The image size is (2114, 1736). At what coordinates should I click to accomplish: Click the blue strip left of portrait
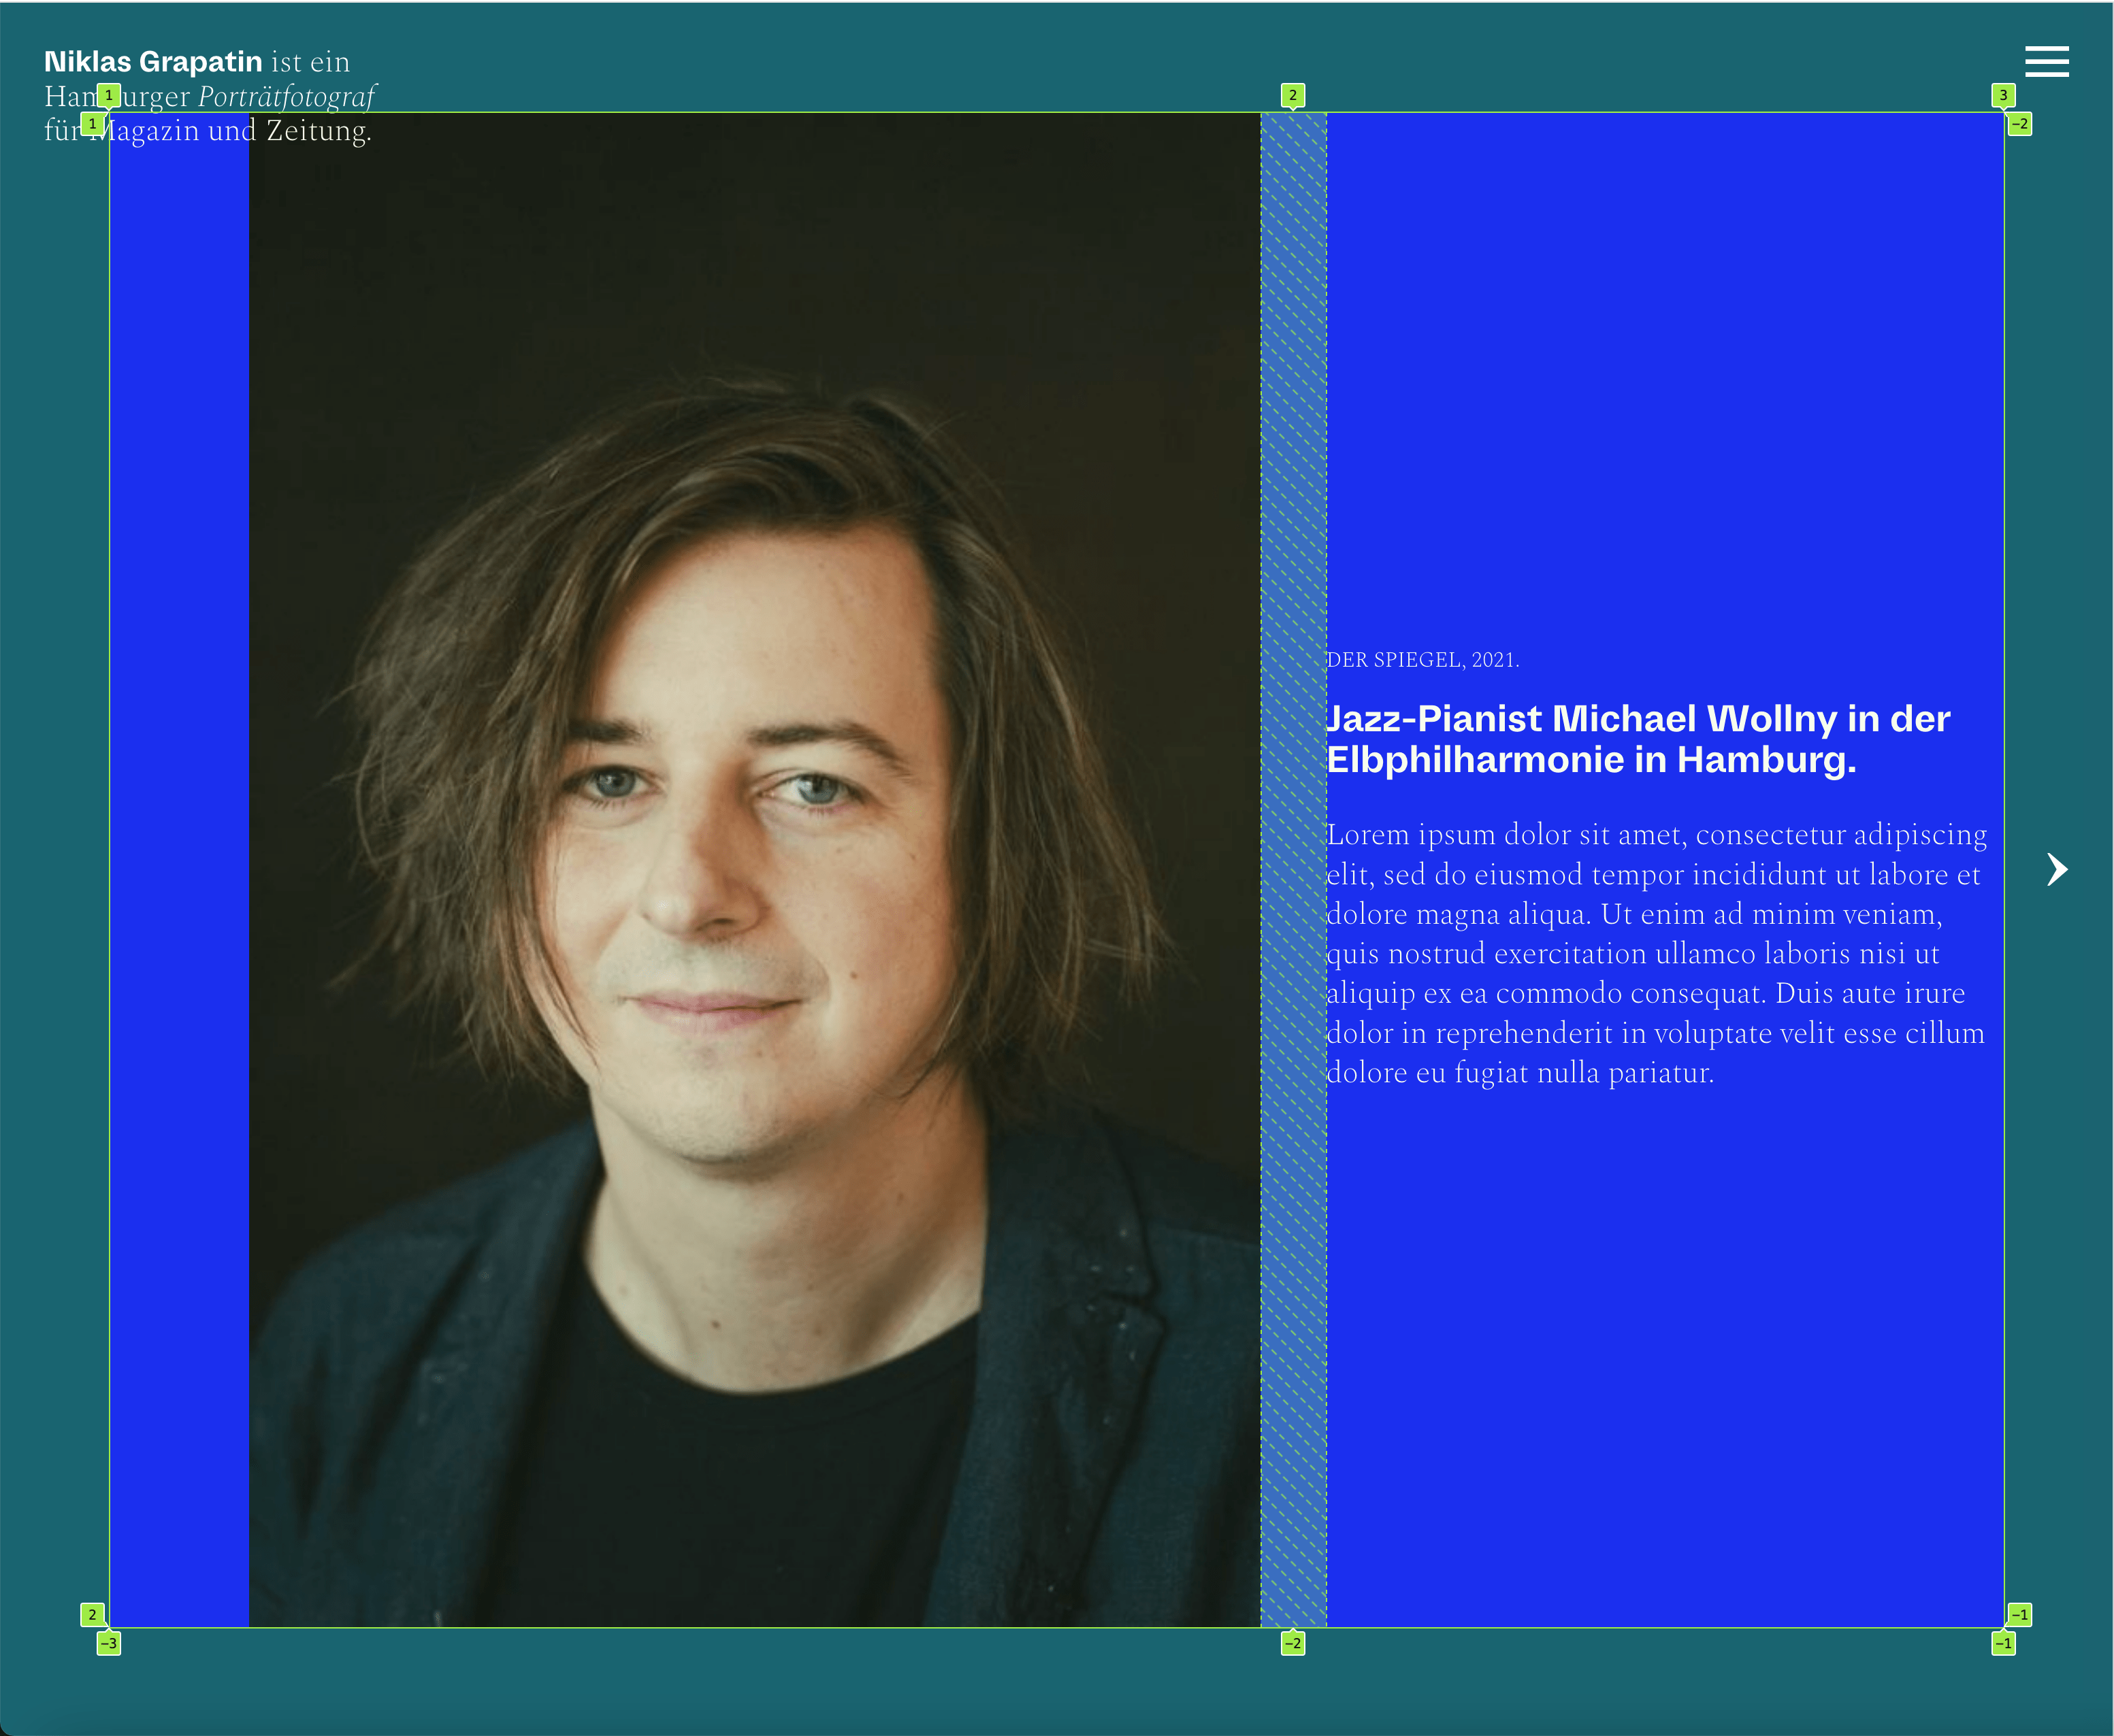pos(179,870)
